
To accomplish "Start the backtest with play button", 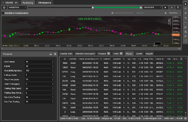I will tap(165, 8).
